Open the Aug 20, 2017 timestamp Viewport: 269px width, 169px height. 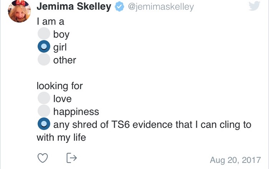[x=236, y=159]
